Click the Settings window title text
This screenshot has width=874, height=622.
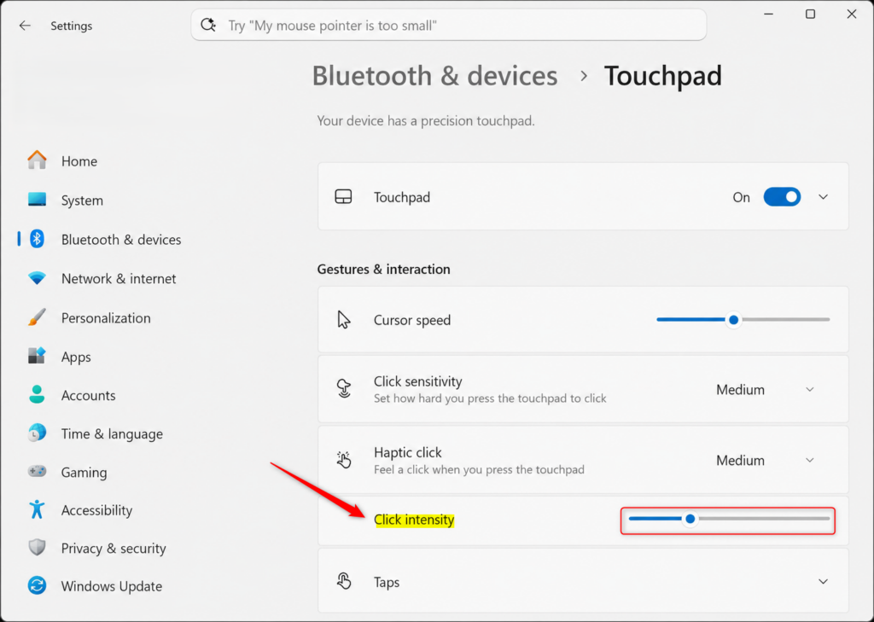coord(72,26)
